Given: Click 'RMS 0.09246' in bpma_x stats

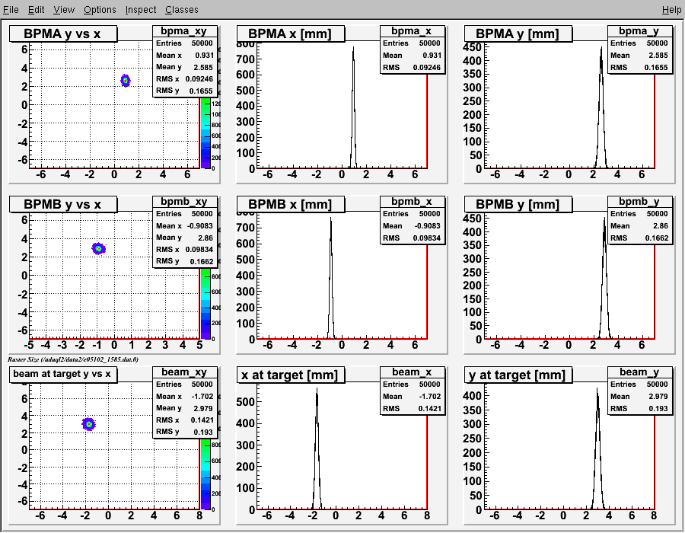Looking at the screenshot, I should (413, 68).
